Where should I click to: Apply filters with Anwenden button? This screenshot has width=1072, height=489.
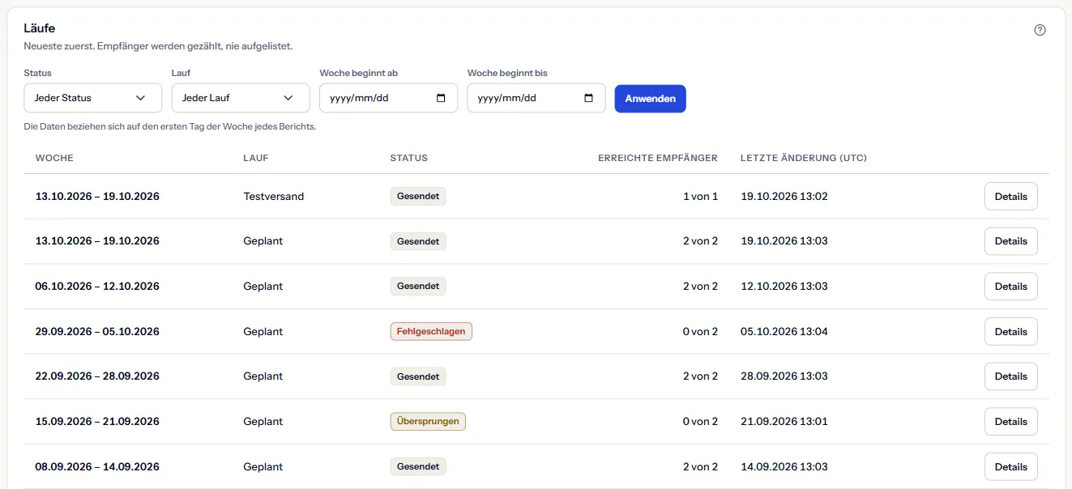[651, 99]
